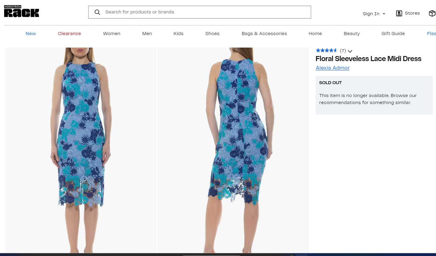Screen dimensions: 436x256
Task: Click the front view dress image
Action: [x=81, y=150]
